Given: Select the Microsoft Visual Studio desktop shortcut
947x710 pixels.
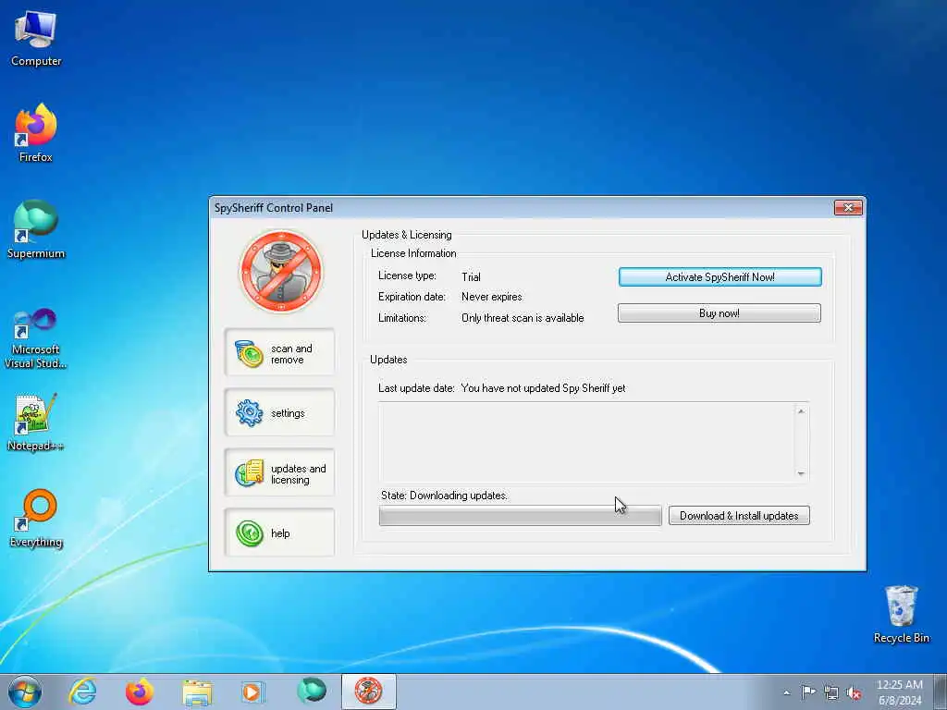Looking at the screenshot, I should tap(36, 338).
